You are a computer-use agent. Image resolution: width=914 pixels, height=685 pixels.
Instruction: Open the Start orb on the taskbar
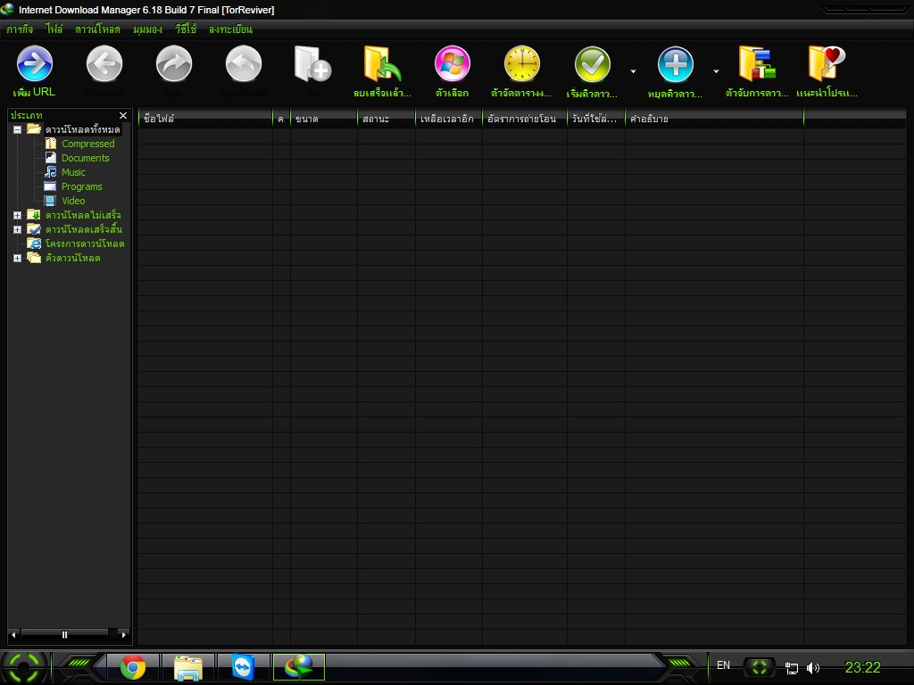[24, 667]
